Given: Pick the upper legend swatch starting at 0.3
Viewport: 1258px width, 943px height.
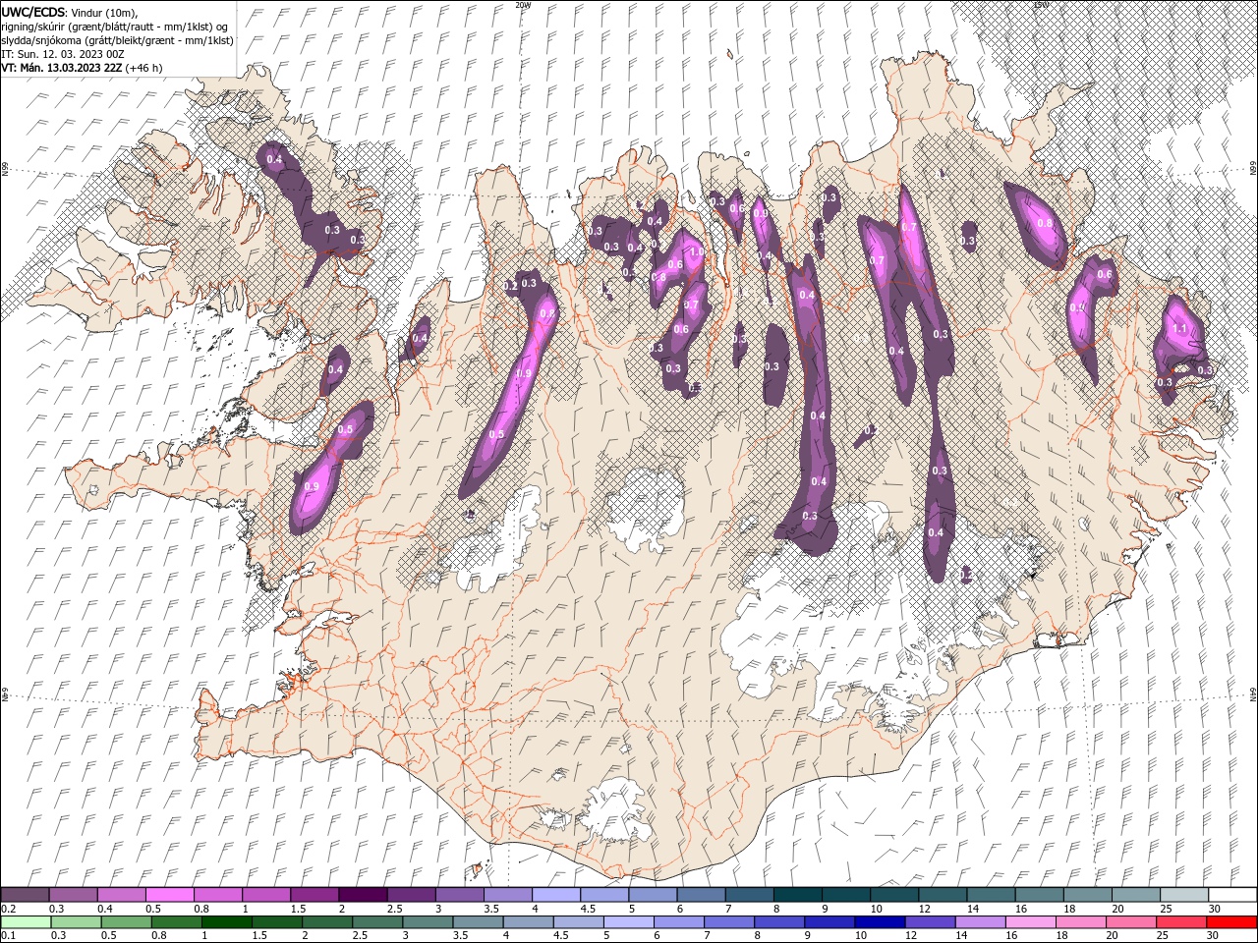Looking at the screenshot, I should click(x=73, y=895).
